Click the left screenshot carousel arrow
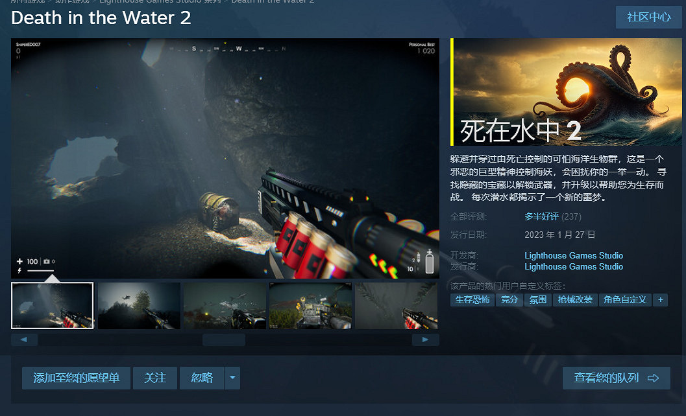This screenshot has width=686, height=416. [24, 339]
